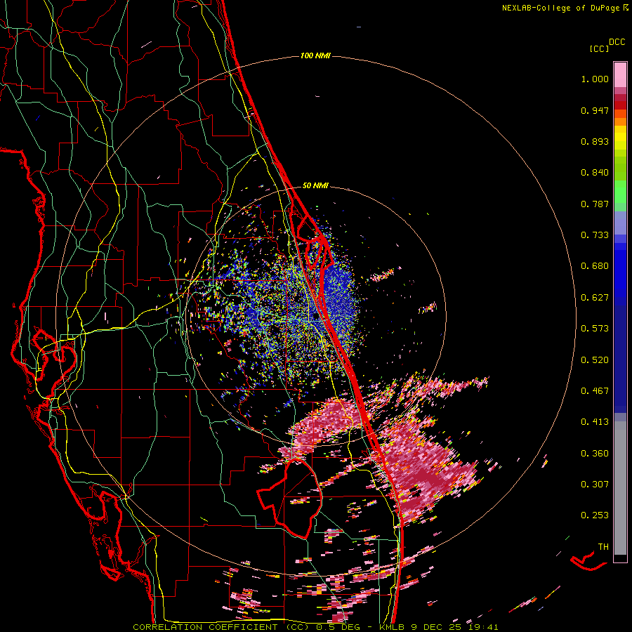The image size is (632, 632).
Task: Click the TH threshold label
Action: click(603, 547)
